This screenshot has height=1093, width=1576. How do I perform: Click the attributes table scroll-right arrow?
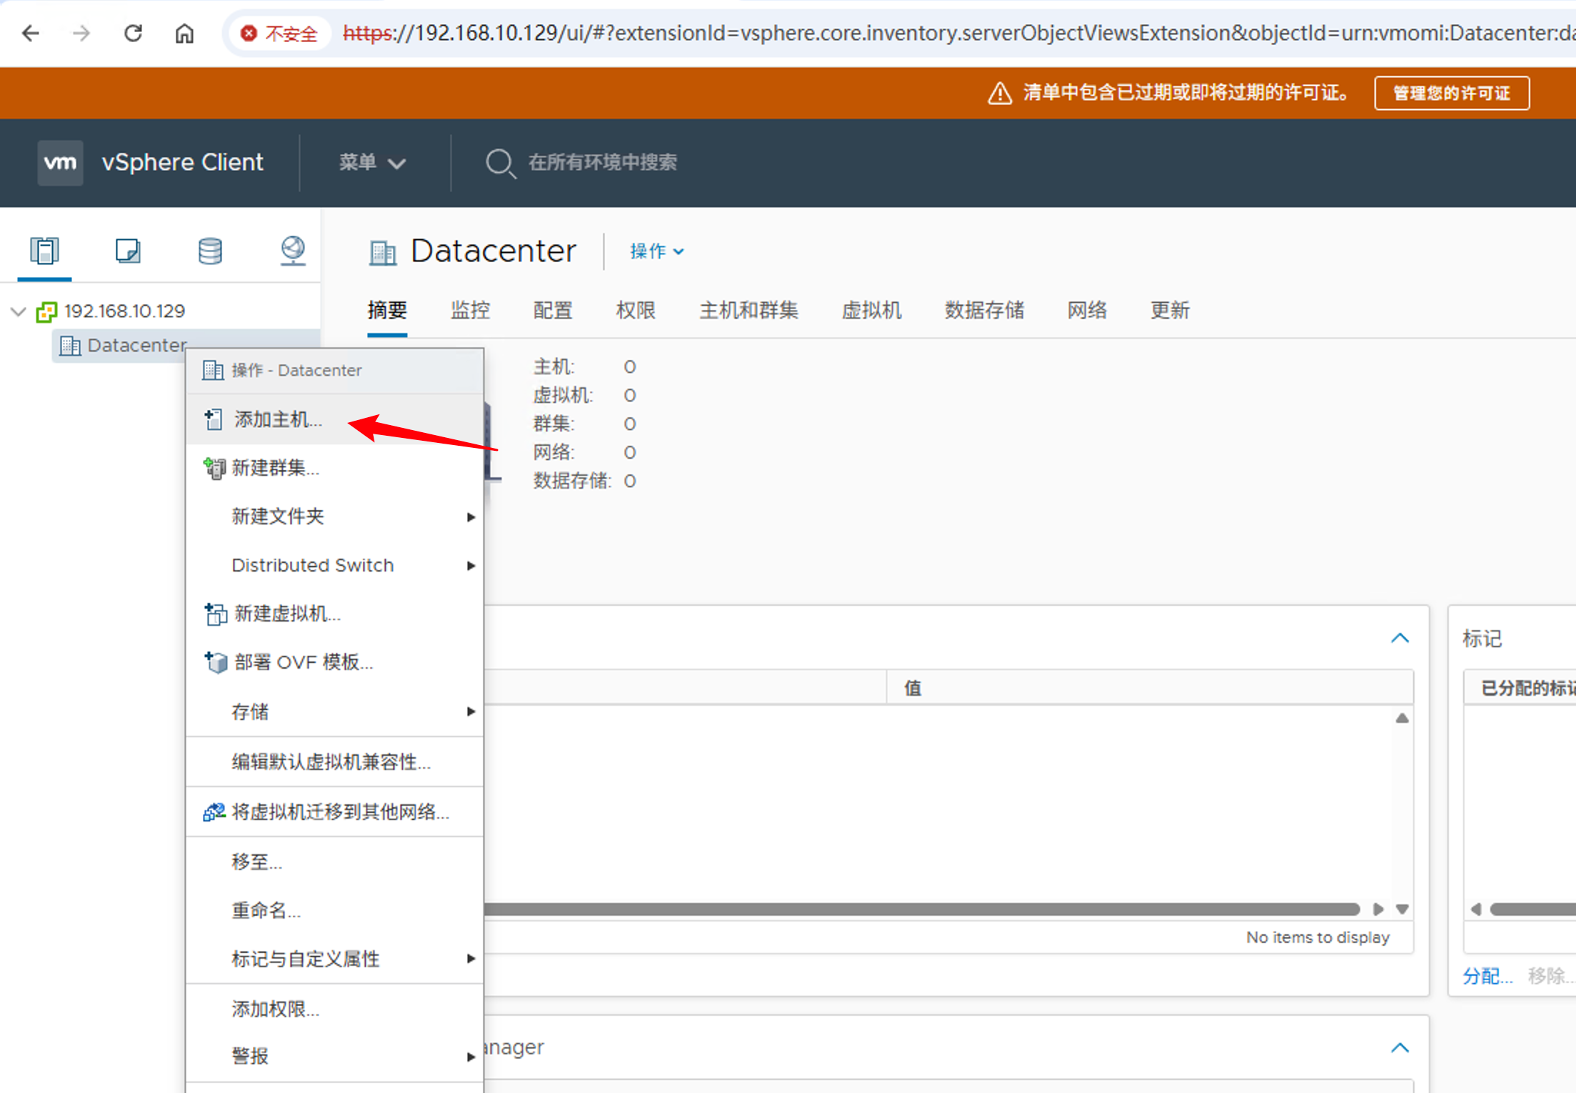pyautogui.click(x=1378, y=909)
